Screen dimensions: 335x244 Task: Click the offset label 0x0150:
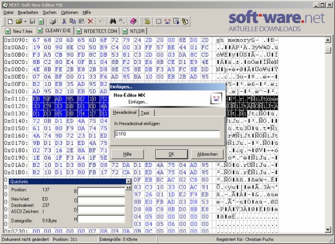point(16,128)
